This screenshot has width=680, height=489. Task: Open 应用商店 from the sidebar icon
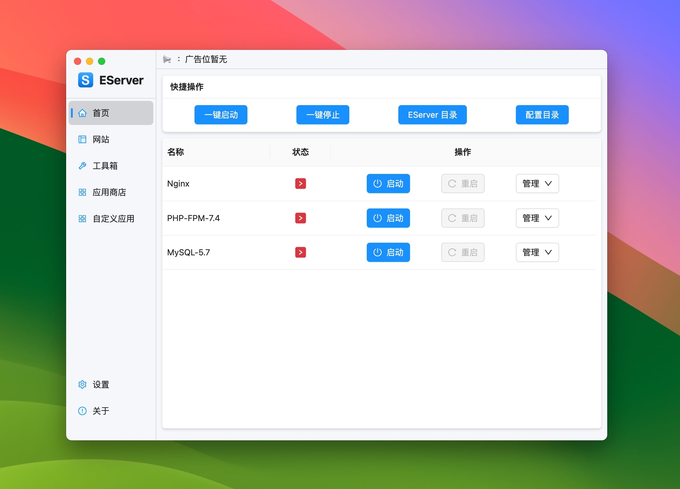pos(82,192)
